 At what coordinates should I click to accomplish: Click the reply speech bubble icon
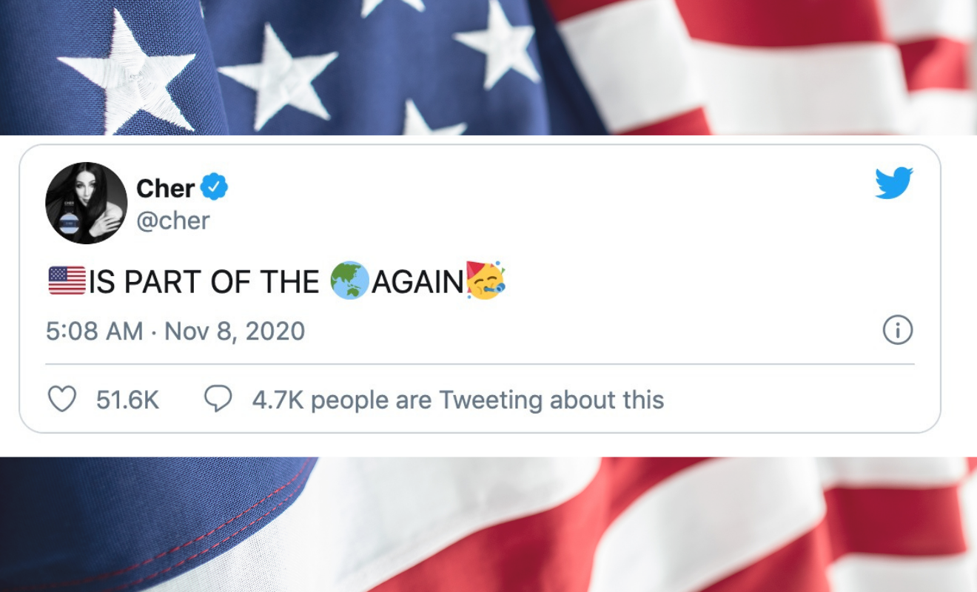[218, 400]
